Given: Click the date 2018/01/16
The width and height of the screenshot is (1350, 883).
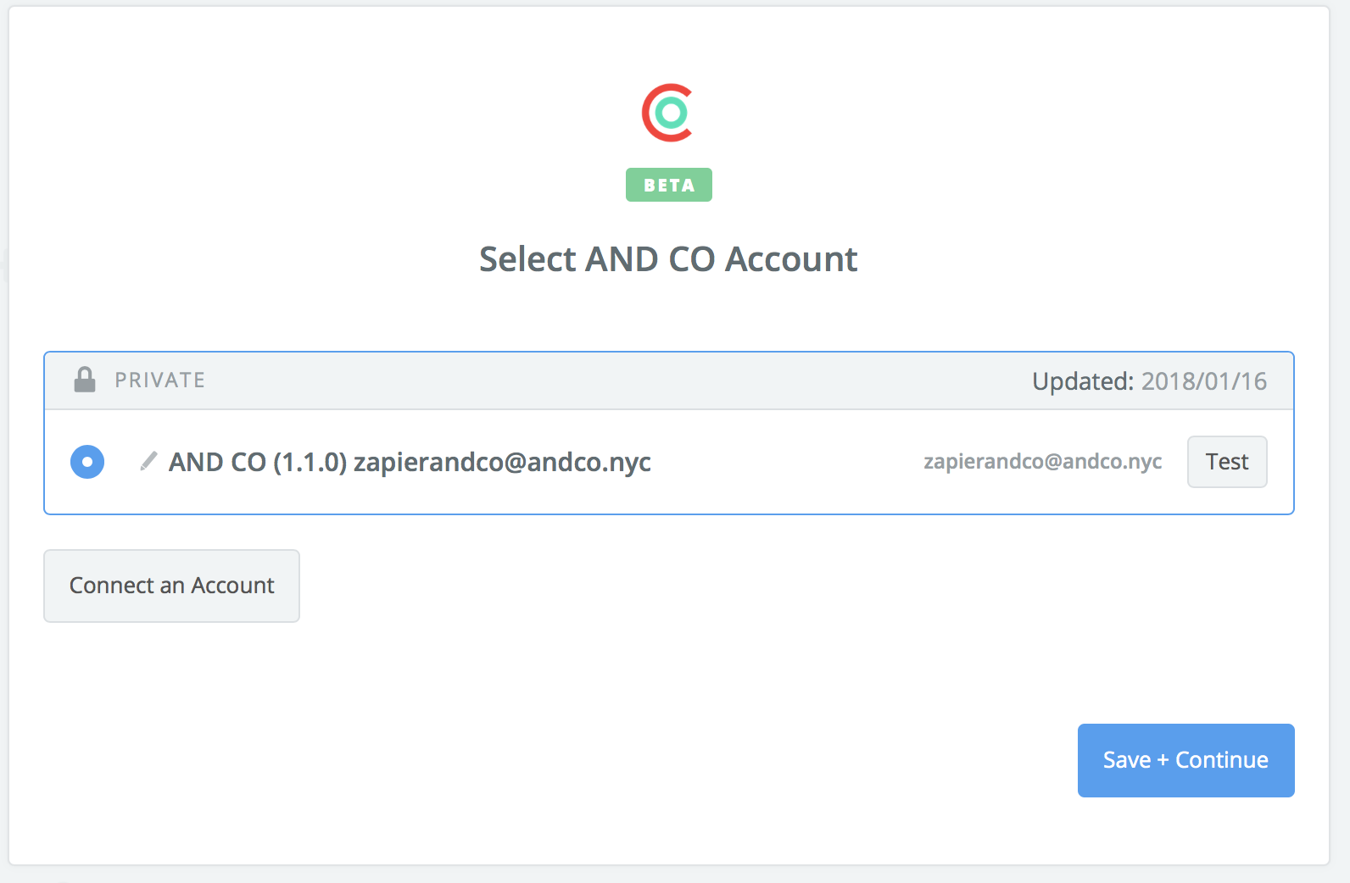Looking at the screenshot, I should (x=1204, y=381).
